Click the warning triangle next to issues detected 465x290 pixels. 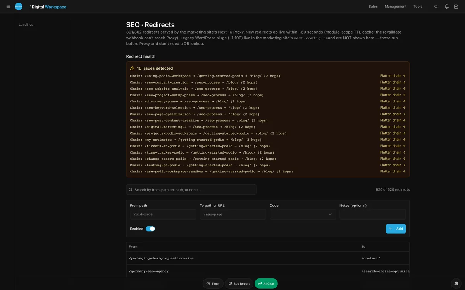[132, 68]
